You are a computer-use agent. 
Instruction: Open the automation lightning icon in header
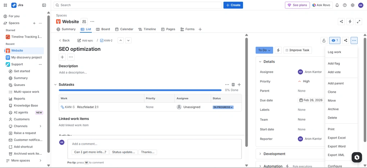(350, 21)
